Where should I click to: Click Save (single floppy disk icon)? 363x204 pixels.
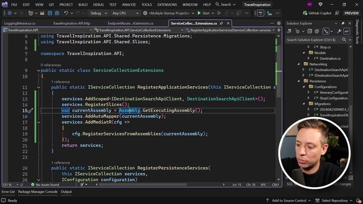point(50,13)
